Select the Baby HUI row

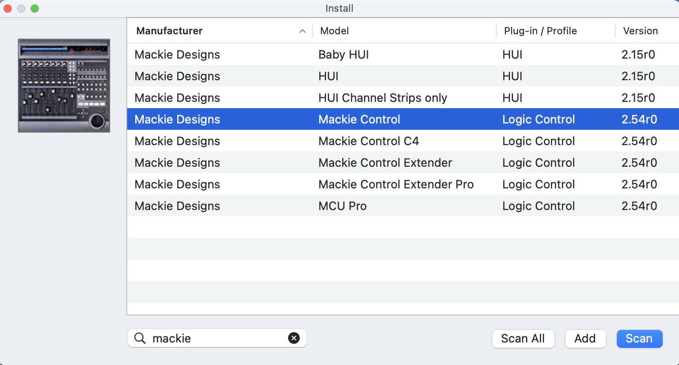coord(344,55)
